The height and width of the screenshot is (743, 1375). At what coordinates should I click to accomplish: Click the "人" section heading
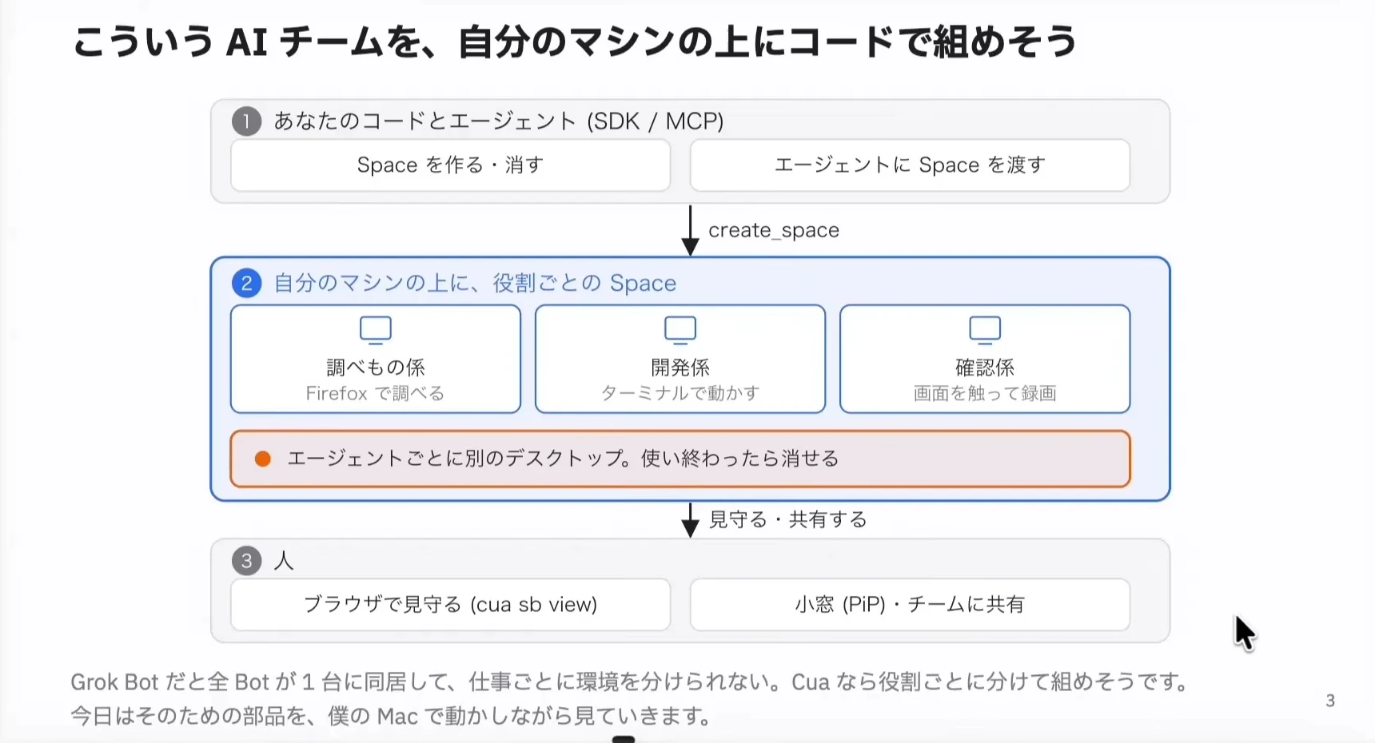coord(284,561)
